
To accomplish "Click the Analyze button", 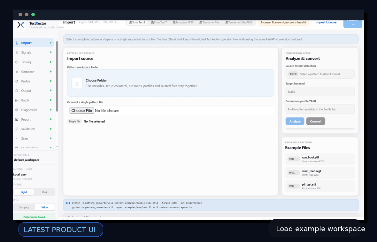I will 295,122.
